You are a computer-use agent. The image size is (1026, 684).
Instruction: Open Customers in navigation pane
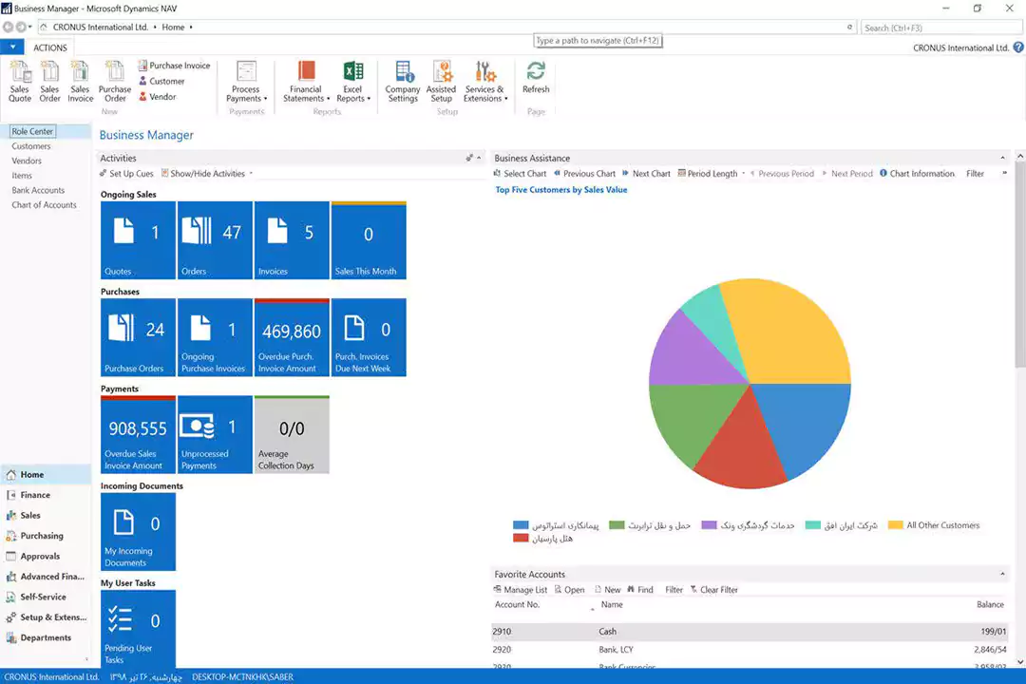coord(30,146)
